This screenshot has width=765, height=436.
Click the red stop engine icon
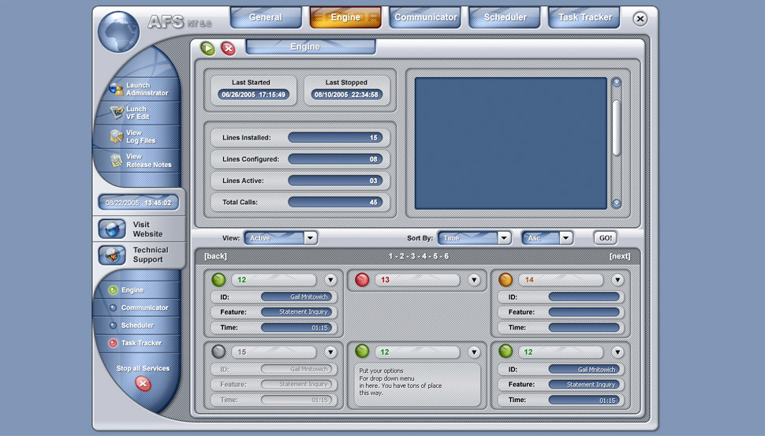tap(228, 48)
